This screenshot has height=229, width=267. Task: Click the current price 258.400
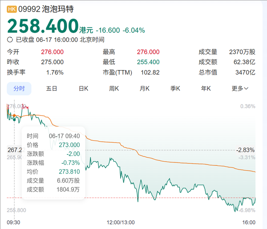[43, 26]
